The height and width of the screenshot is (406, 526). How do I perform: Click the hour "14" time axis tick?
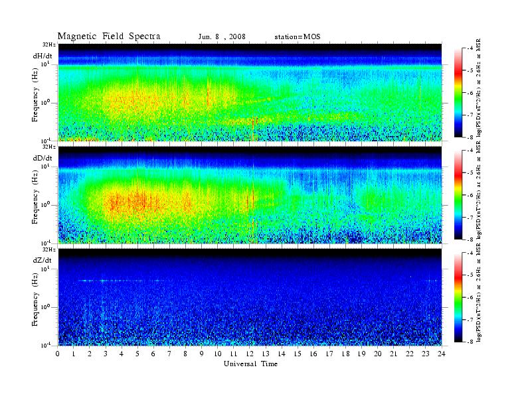282,354
